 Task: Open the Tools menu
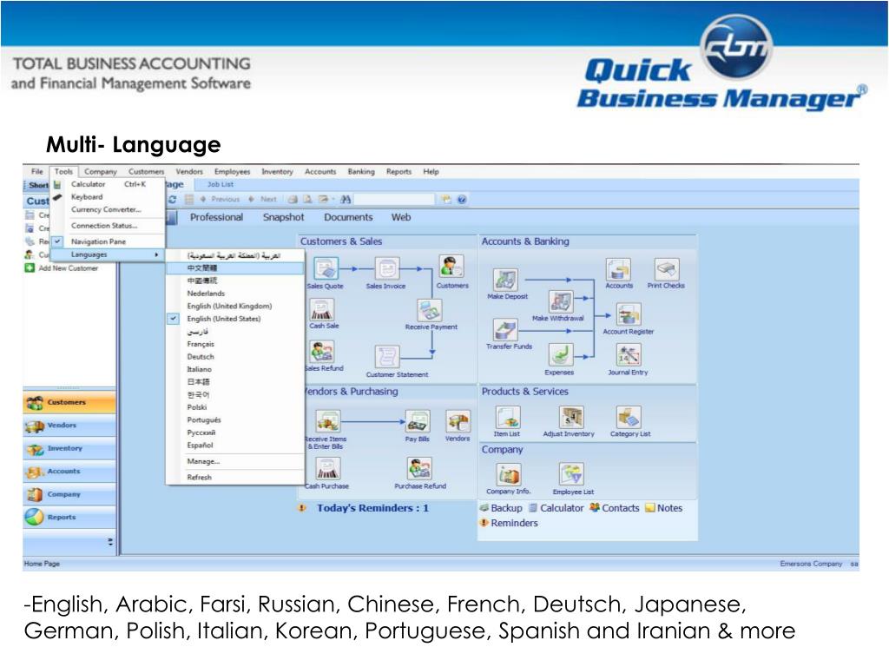(x=63, y=171)
